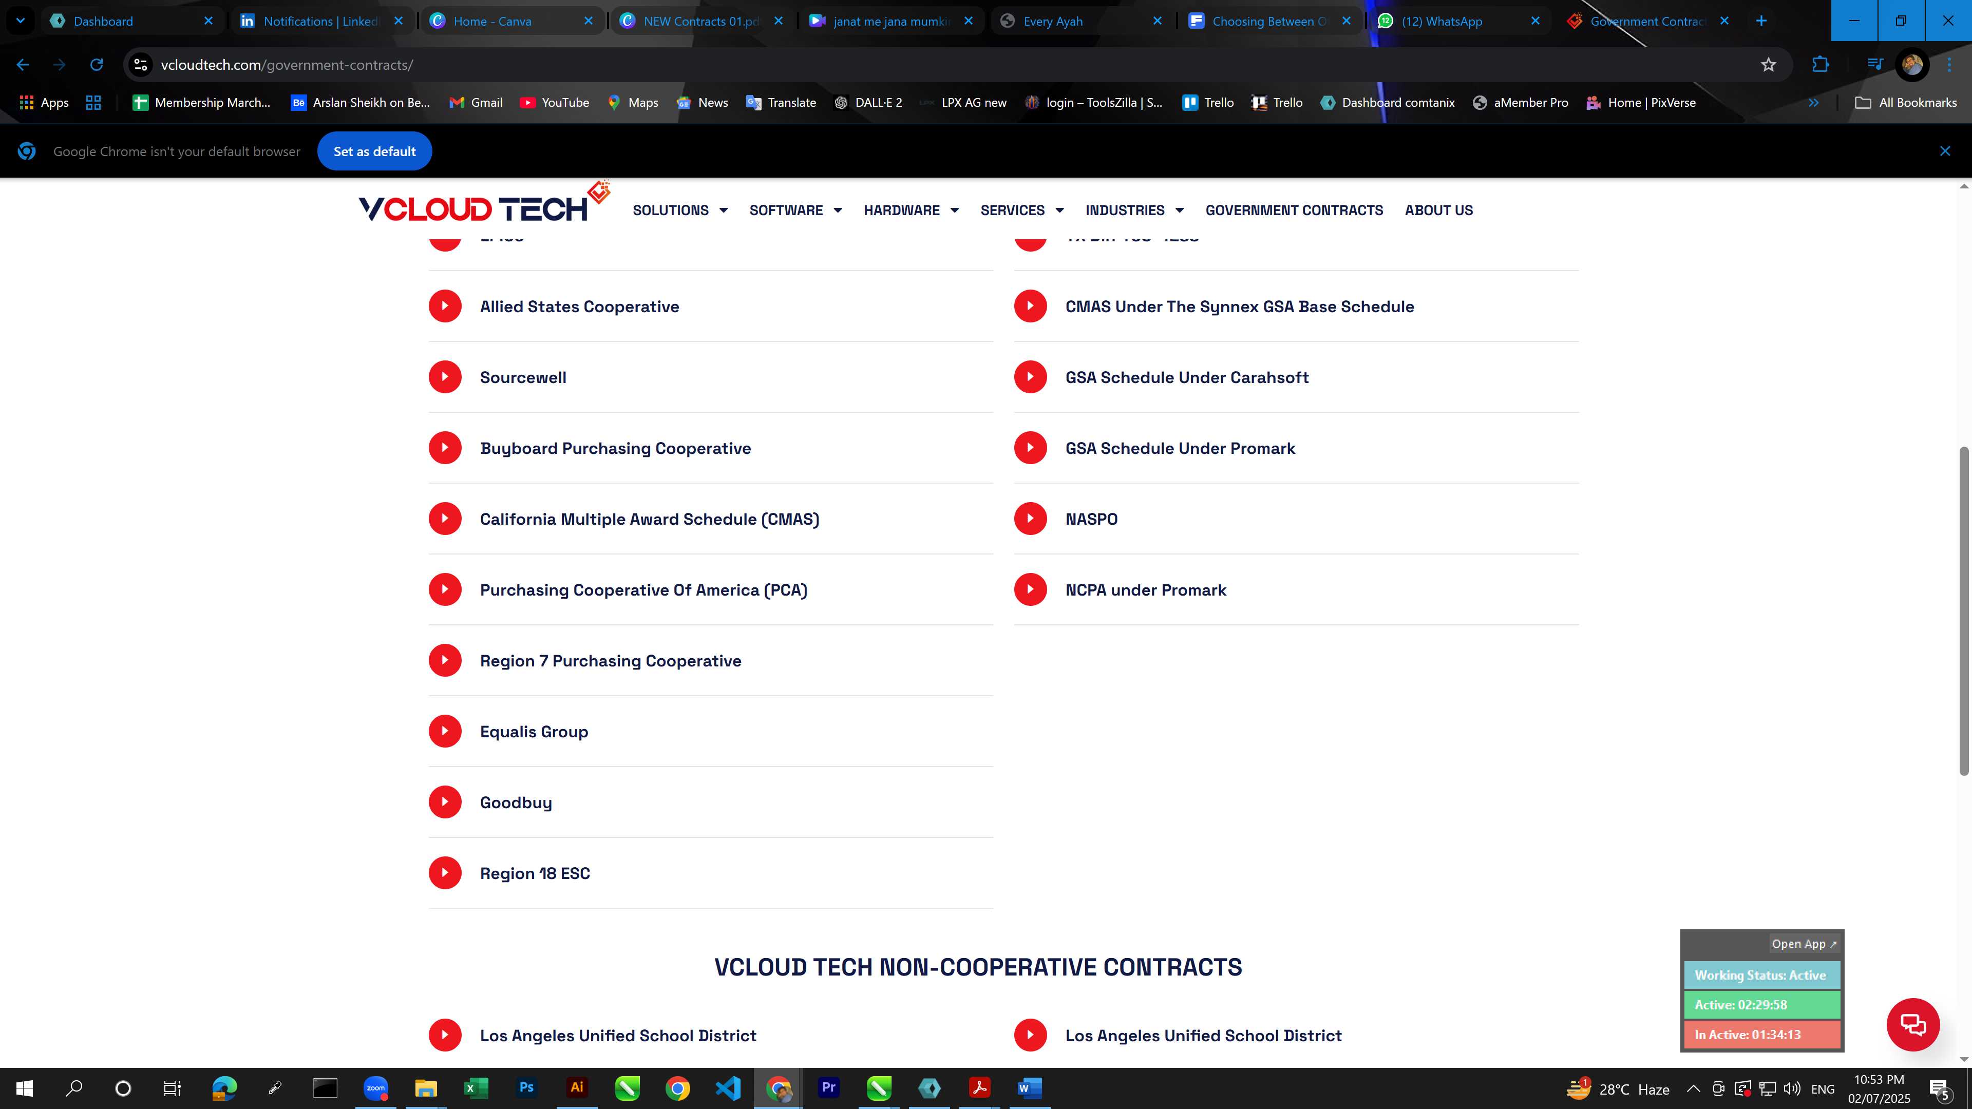The height and width of the screenshot is (1109, 1972).
Task: Open the Chrome three-dot menu
Action: point(1949,65)
